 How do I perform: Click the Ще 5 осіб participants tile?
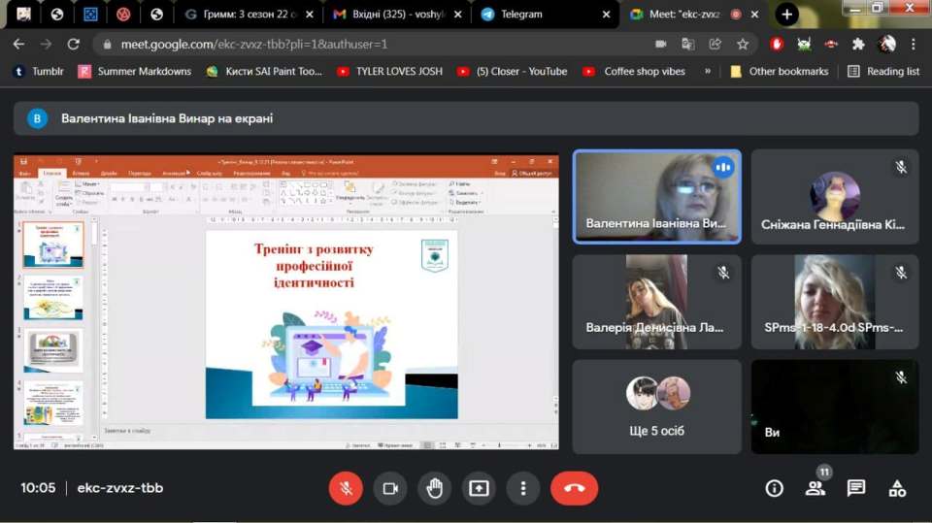pos(656,407)
